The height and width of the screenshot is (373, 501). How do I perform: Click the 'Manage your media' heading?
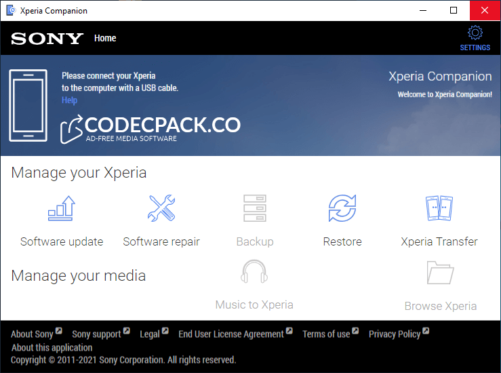click(79, 276)
